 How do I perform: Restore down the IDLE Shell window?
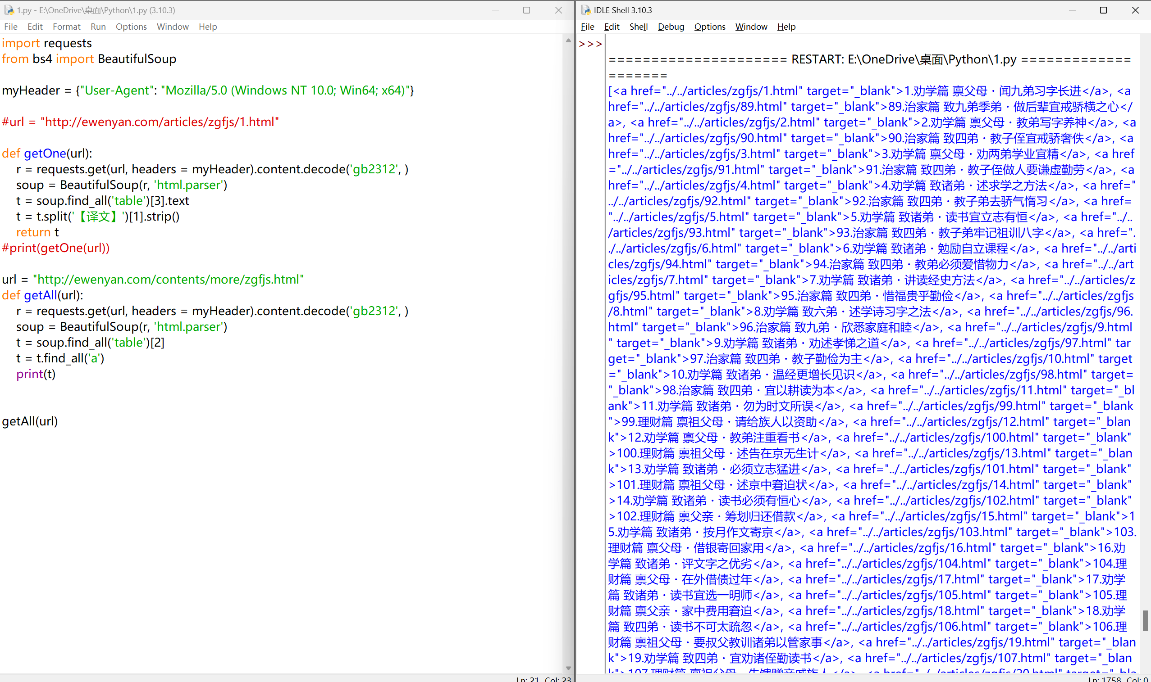1103,10
